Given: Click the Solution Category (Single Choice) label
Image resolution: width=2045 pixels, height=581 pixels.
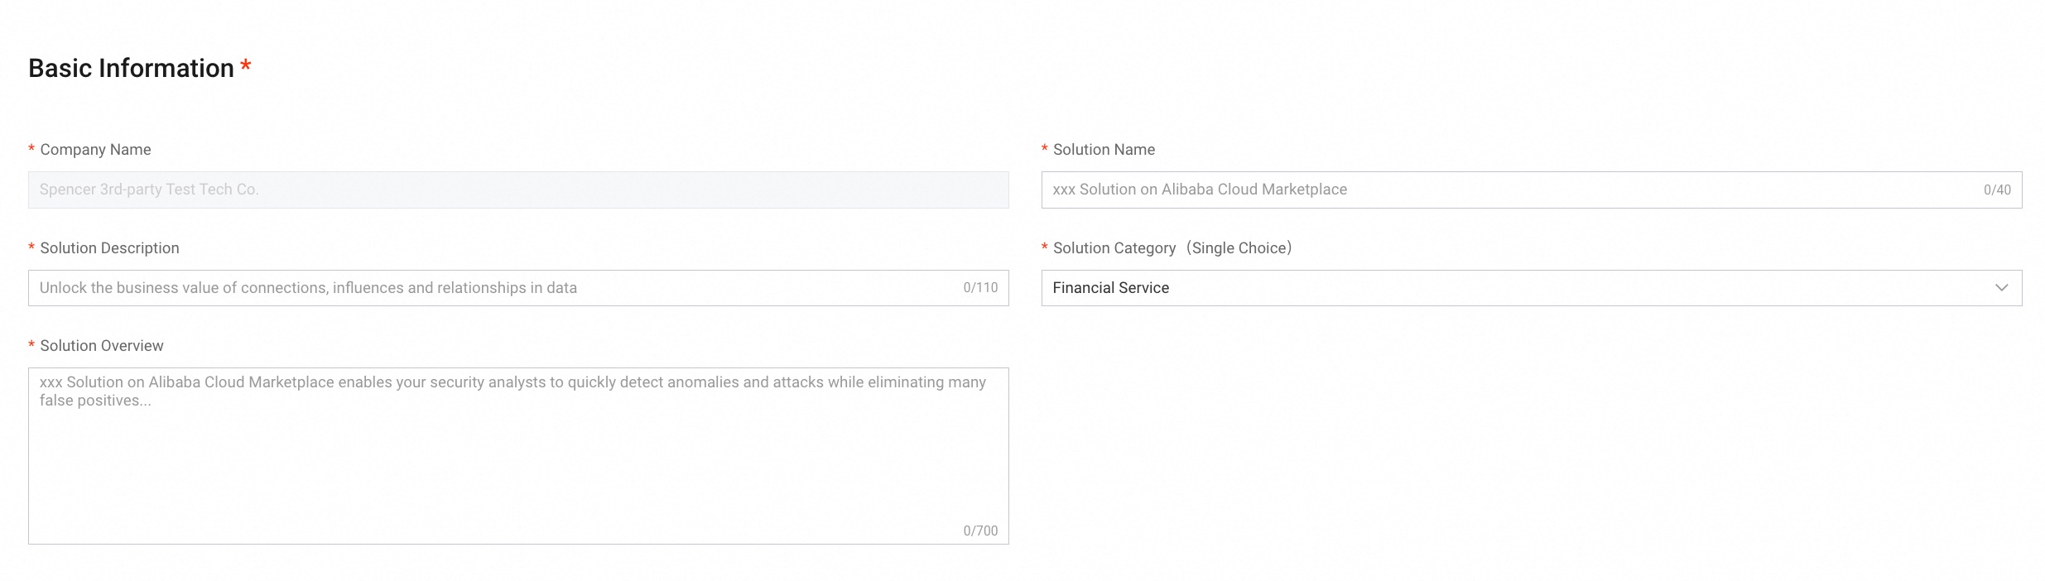Looking at the screenshot, I should [1172, 248].
